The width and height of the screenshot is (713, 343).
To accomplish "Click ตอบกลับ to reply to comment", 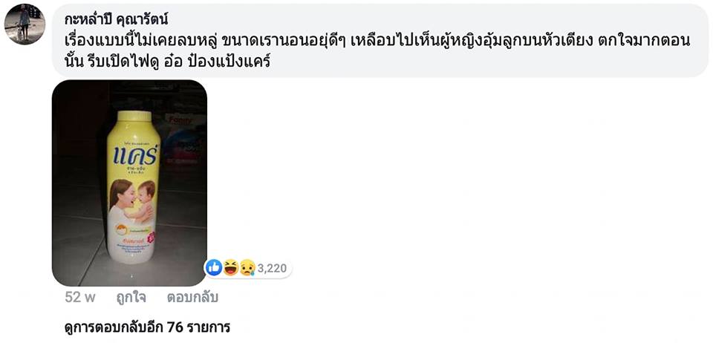I will click(x=192, y=298).
